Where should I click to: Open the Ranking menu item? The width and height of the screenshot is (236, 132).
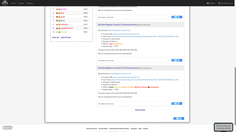coord(30,3)
